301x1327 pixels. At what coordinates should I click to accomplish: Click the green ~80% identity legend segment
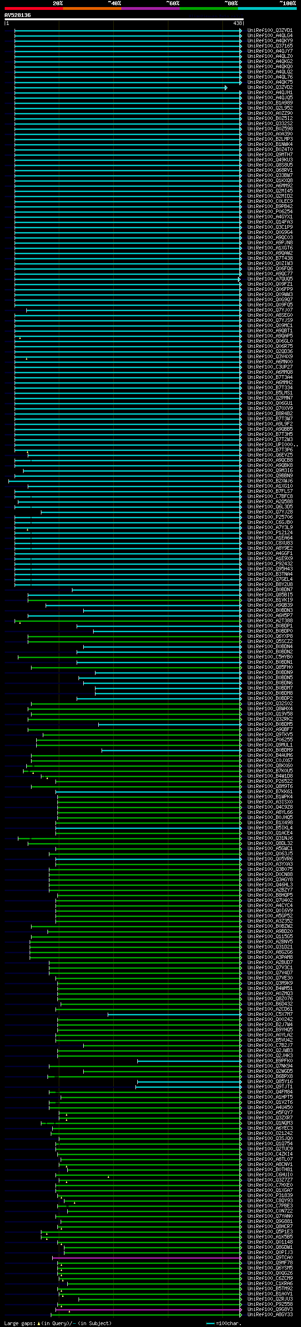(209, 8)
